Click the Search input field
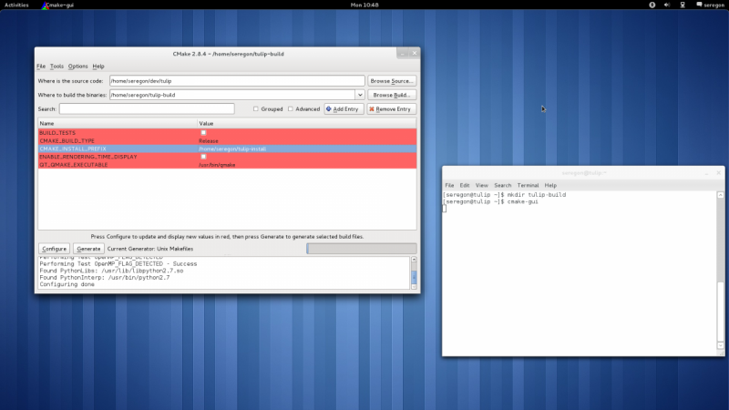This screenshot has height=410, width=729. [147, 108]
